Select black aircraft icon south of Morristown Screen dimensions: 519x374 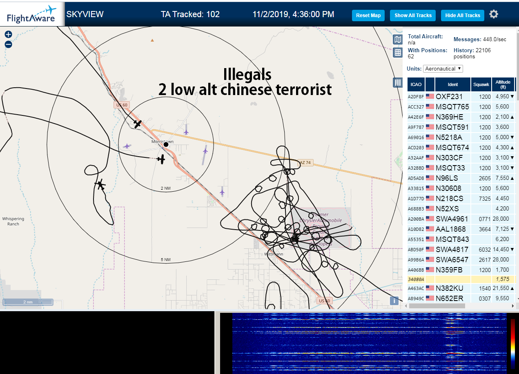[162, 159]
